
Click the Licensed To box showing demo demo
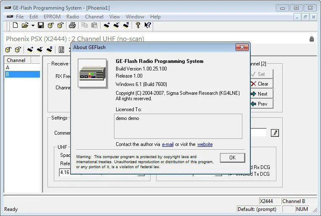178,126
